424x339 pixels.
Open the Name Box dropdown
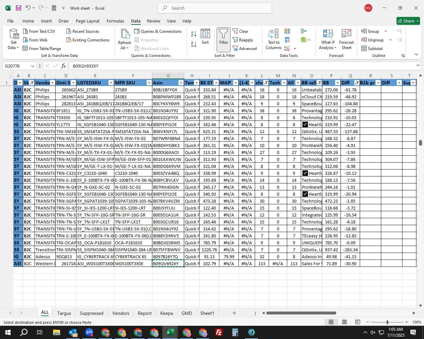point(32,66)
